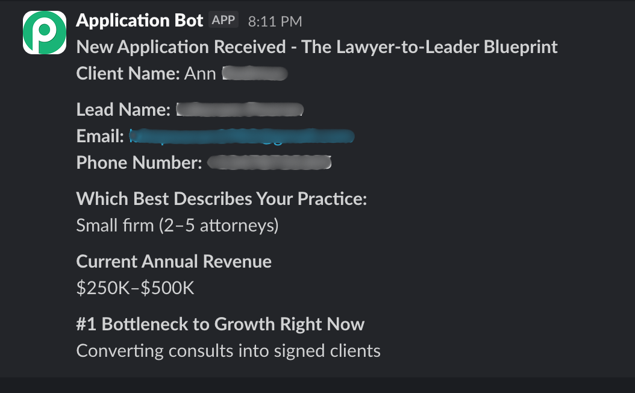Open the 8:11 PM message timestamp
Viewport: 635px width, 393px height.
[275, 22]
